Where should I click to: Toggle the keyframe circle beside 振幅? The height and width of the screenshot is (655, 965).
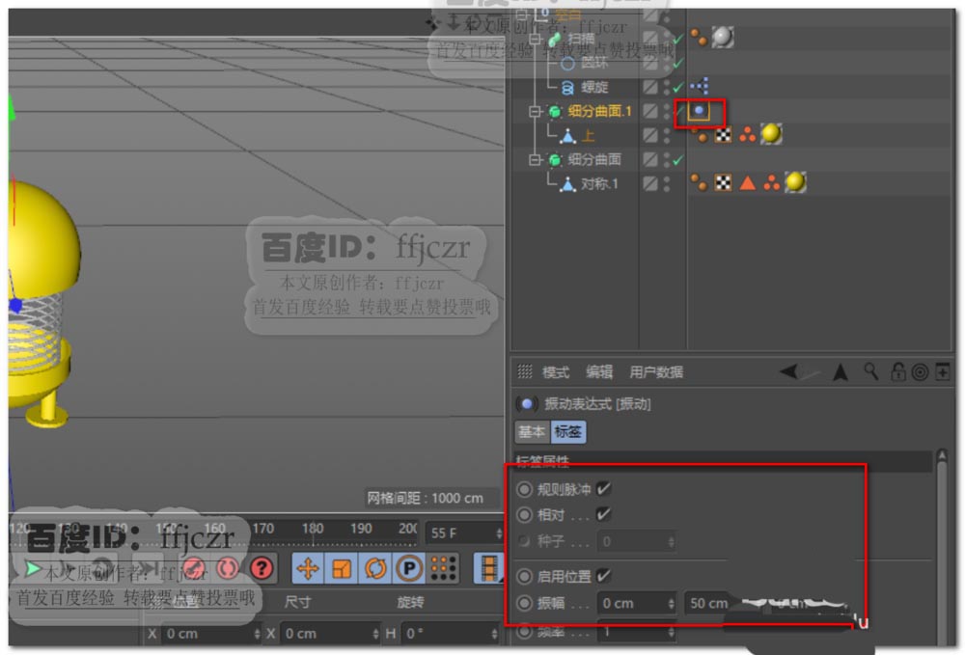pos(524,603)
